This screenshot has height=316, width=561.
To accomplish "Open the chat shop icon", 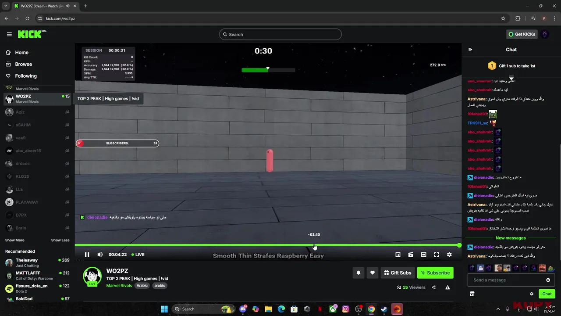I will pos(472,294).
